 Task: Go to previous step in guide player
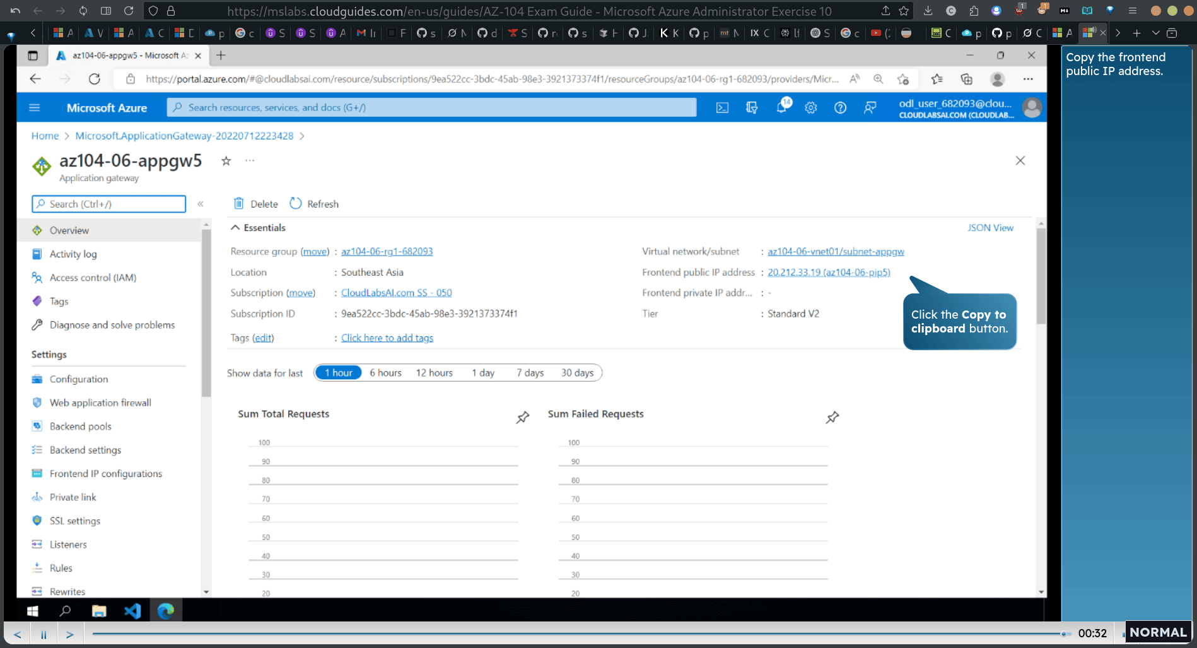tap(17, 634)
